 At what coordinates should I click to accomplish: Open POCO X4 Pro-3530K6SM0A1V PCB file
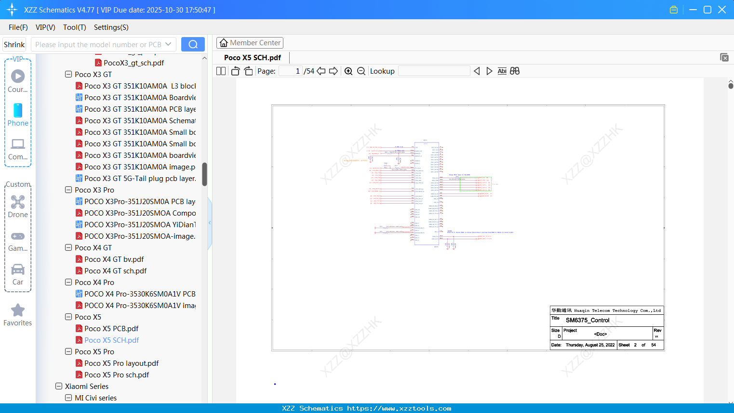click(x=135, y=294)
